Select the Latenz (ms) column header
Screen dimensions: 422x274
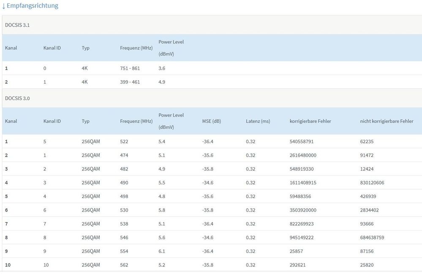pos(258,121)
